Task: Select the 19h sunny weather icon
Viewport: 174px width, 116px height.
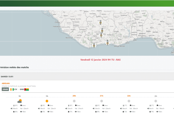Action: 47,101
